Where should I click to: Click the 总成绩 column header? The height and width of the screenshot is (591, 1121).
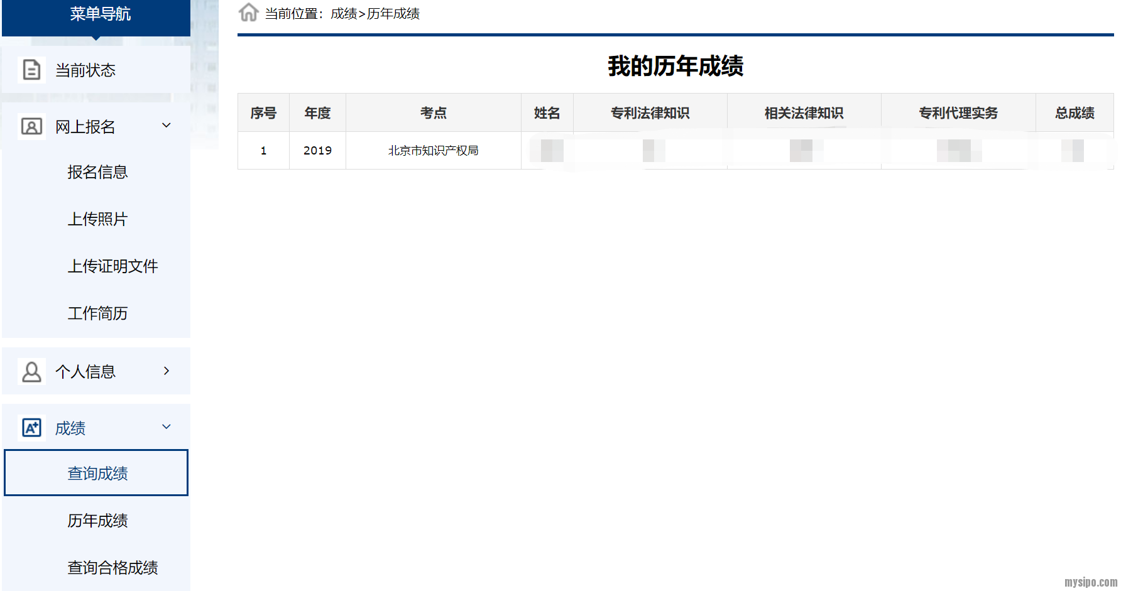click(x=1074, y=113)
